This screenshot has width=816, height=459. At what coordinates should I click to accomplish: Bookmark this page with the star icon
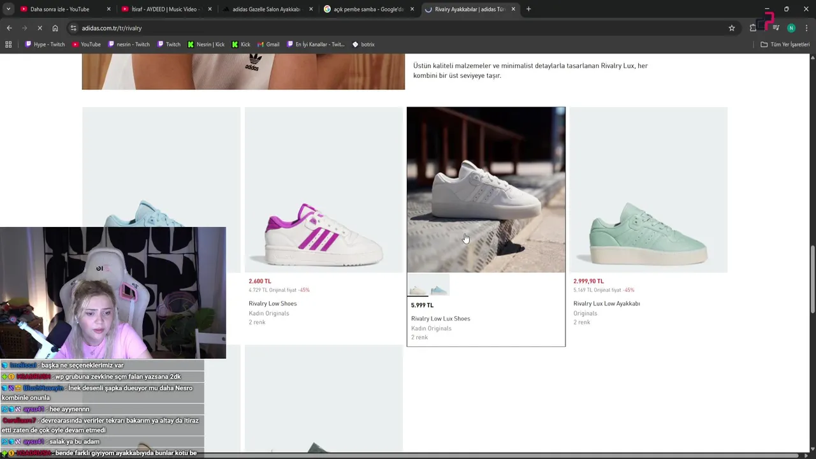[x=732, y=28]
